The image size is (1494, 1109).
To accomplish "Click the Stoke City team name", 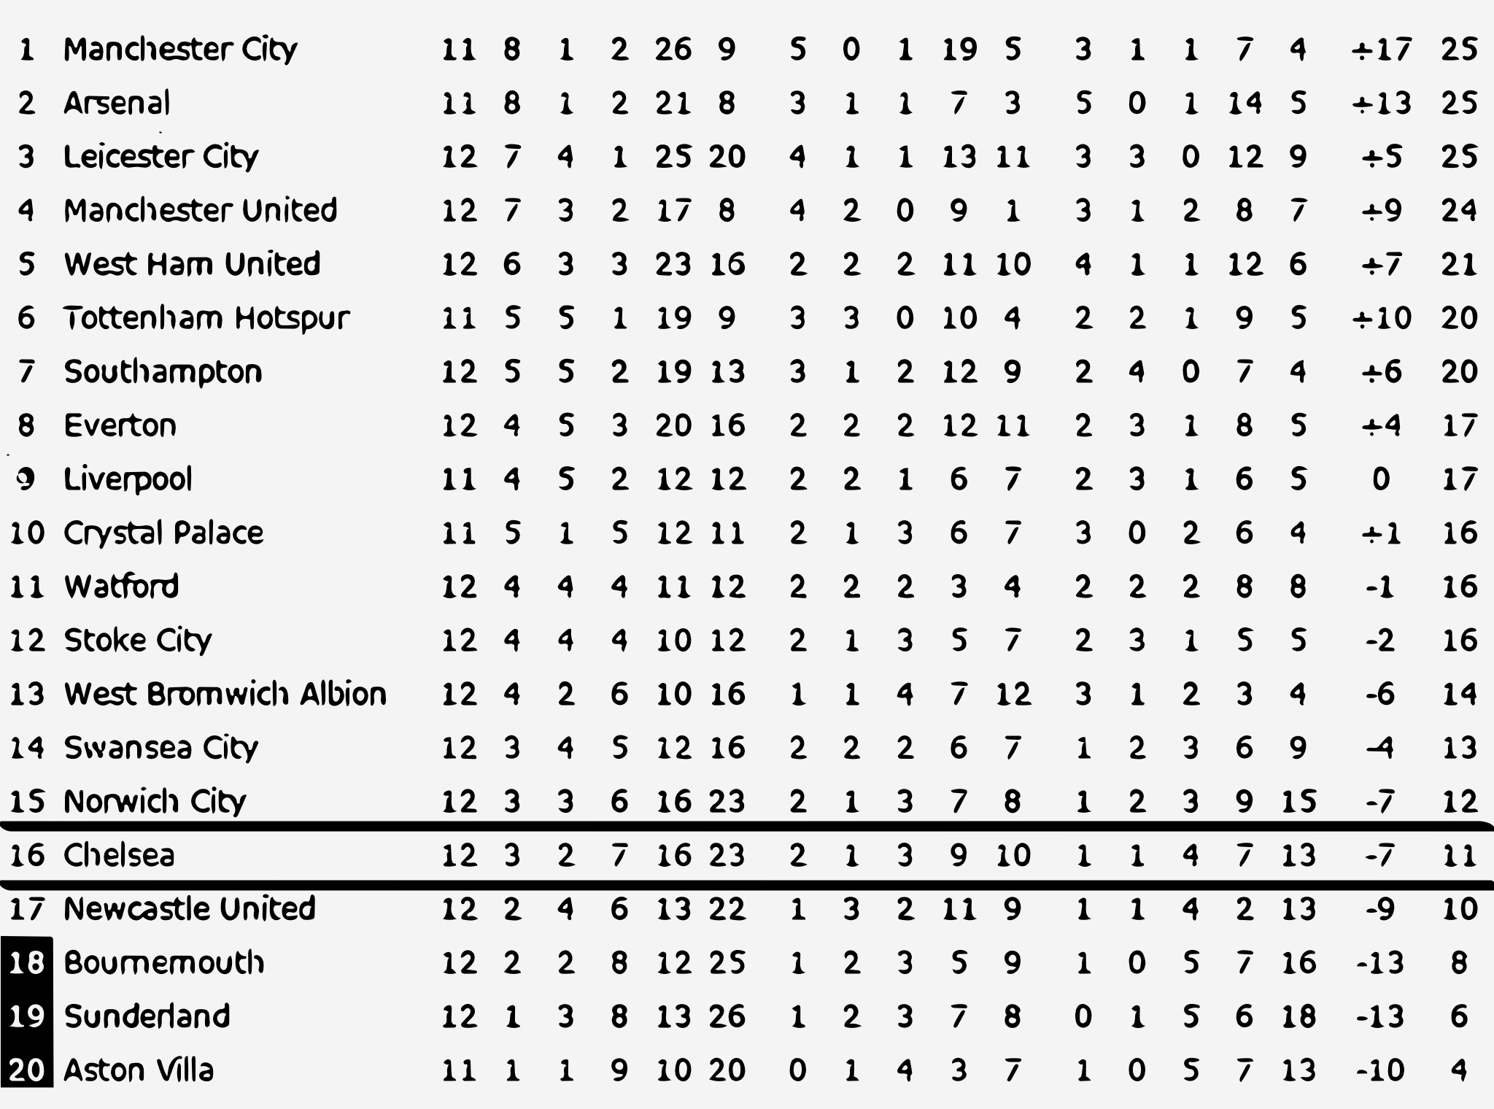I will 137,641.
